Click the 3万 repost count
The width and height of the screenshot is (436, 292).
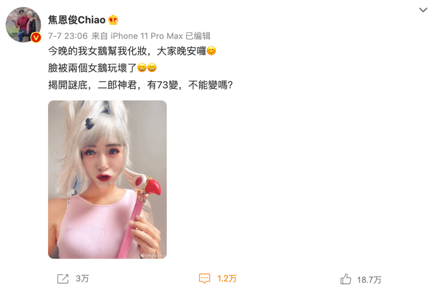click(x=82, y=279)
